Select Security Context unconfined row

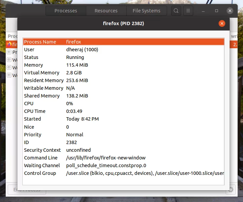tap(124, 150)
